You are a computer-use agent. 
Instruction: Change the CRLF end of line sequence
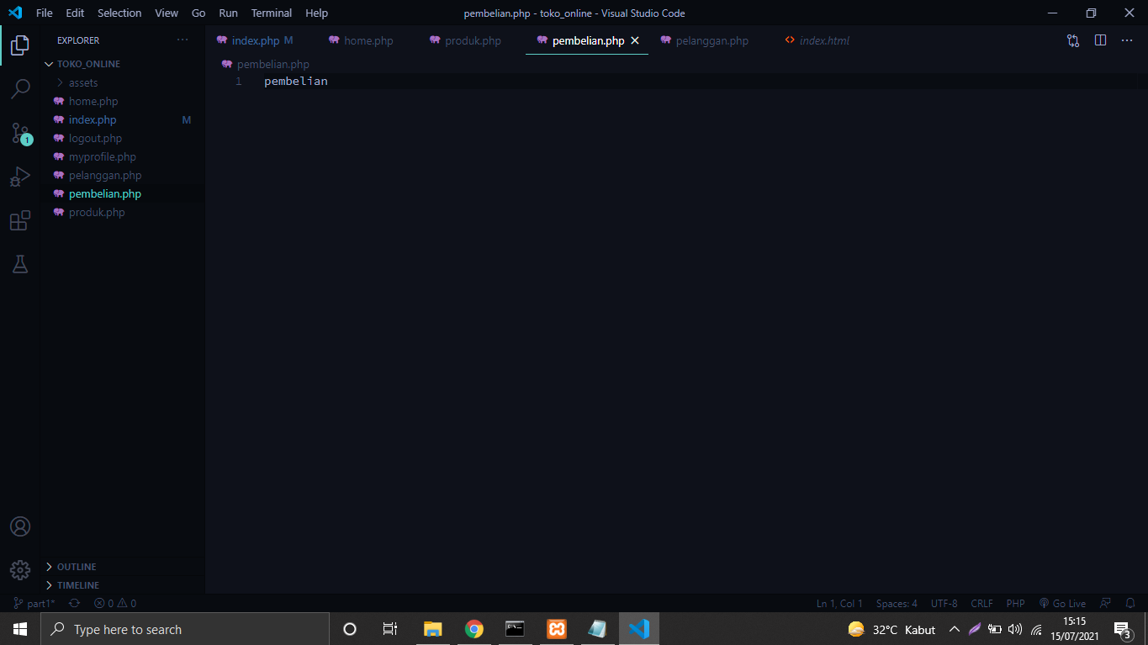pyautogui.click(x=981, y=604)
